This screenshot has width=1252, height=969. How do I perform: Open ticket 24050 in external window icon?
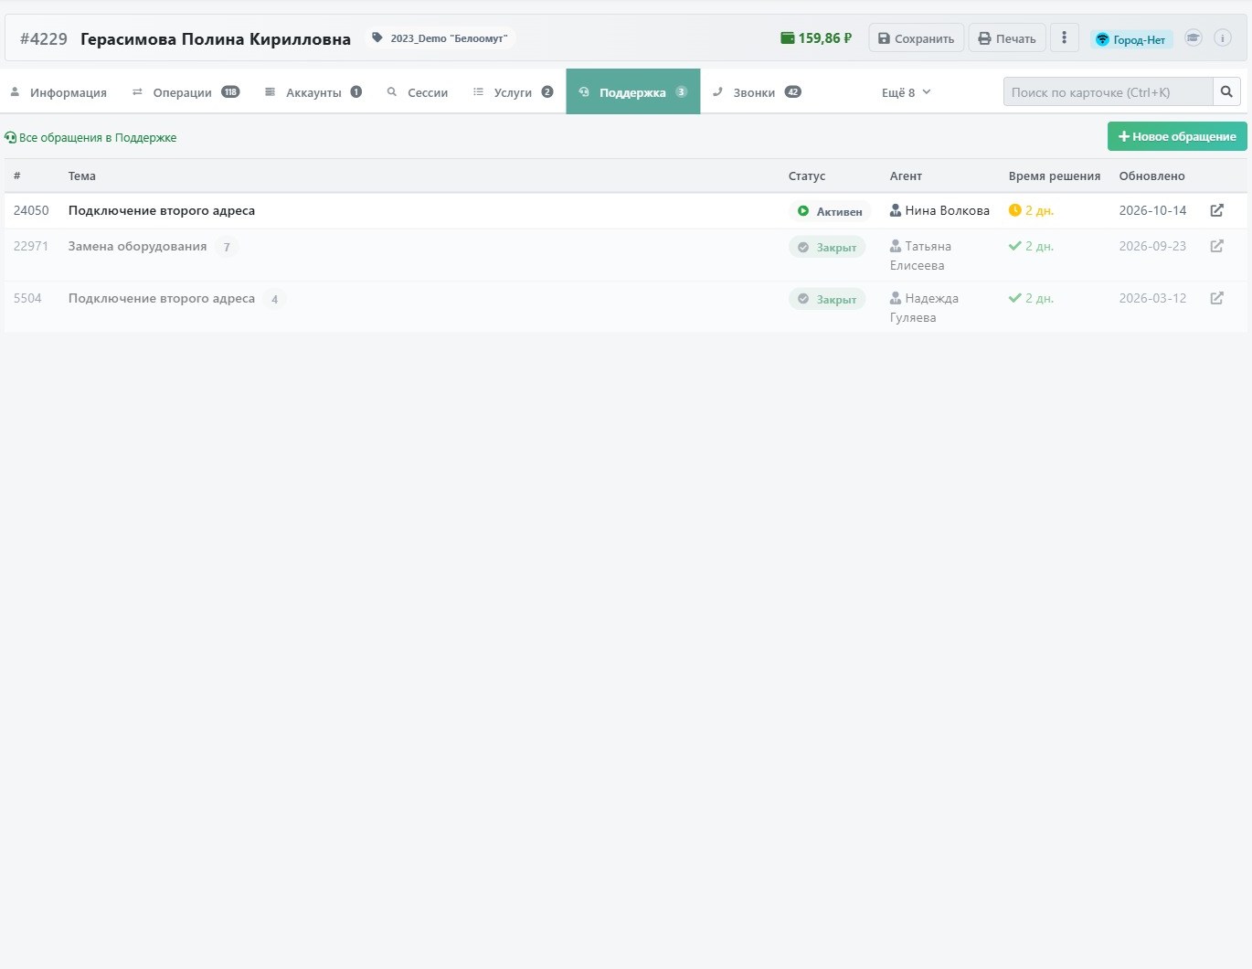(1216, 210)
